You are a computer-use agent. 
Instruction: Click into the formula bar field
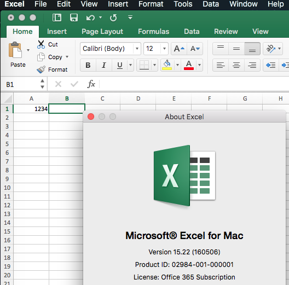[x=194, y=84]
